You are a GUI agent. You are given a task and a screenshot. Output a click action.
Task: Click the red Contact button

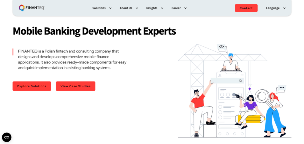pyautogui.click(x=246, y=8)
